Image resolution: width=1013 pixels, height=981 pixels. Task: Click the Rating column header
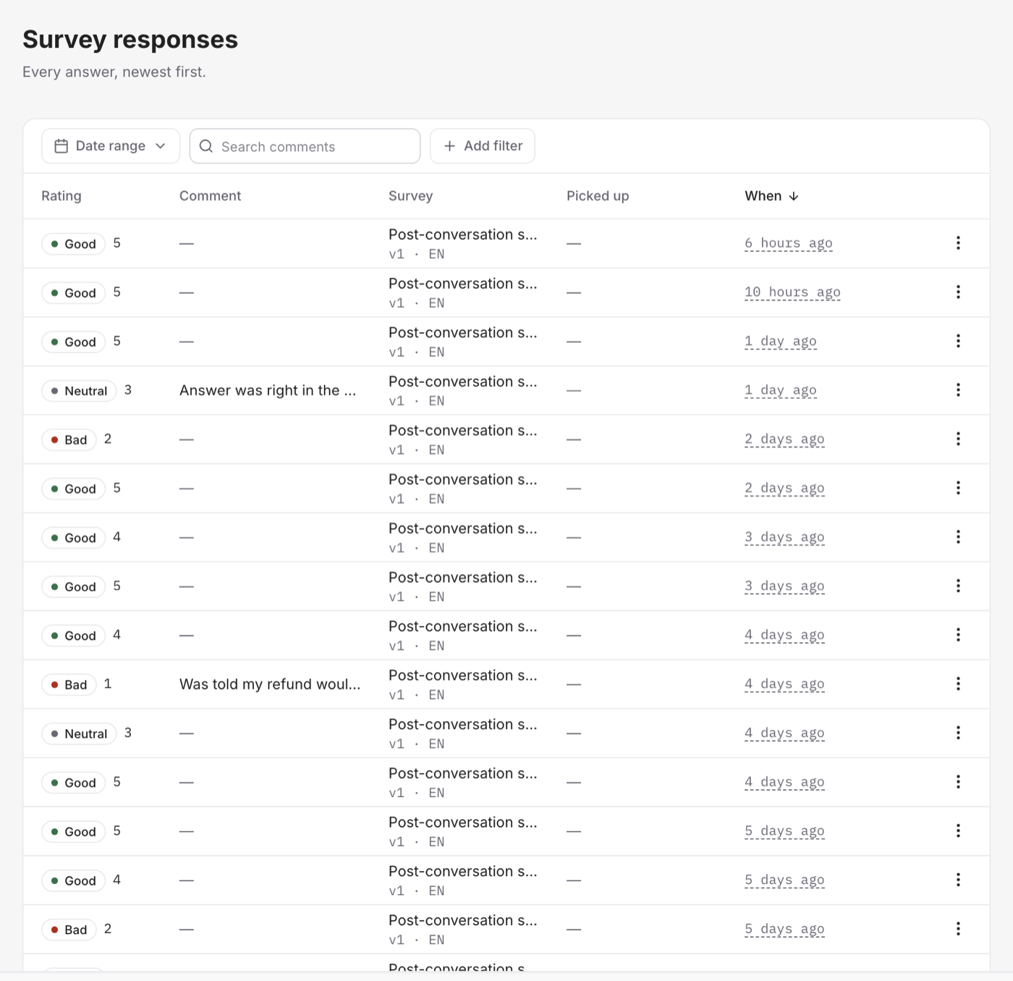pos(62,196)
